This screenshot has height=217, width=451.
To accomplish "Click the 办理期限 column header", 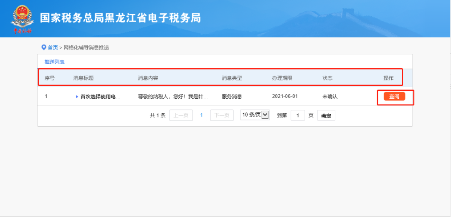I will point(282,78).
